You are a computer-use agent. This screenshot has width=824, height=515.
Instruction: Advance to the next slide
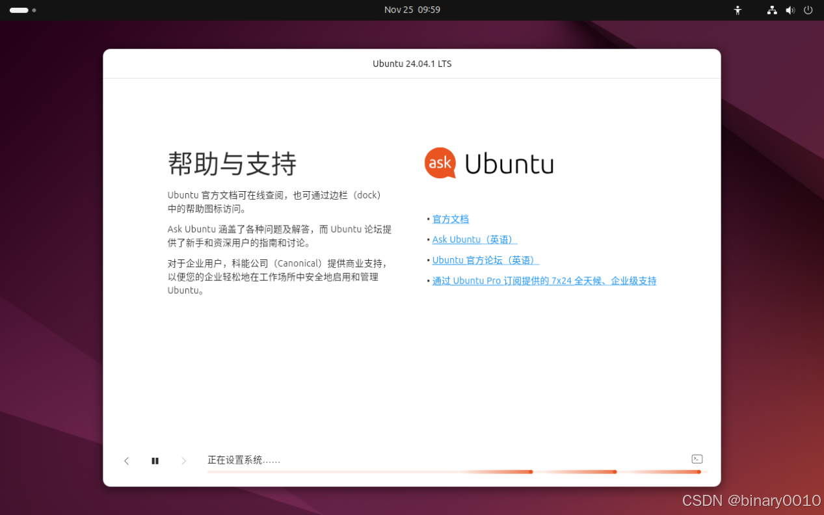[x=183, y=460]
